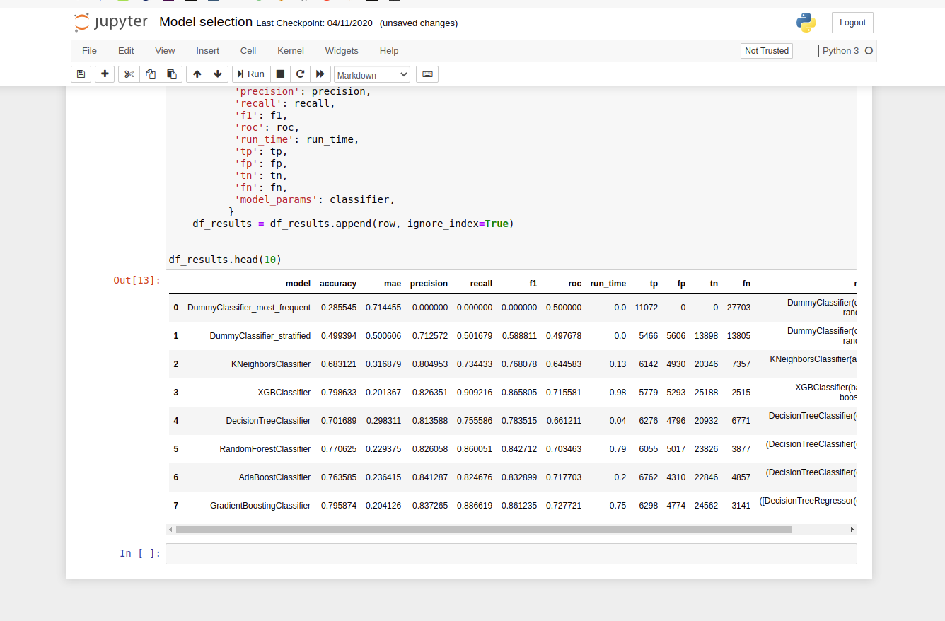Screen dimensions: 945x621
Task: Cut the selected cell with the scissors icon
Action: 129,74
